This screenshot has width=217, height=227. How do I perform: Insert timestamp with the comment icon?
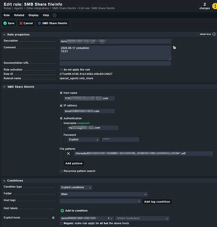click(x=174, y=48)
